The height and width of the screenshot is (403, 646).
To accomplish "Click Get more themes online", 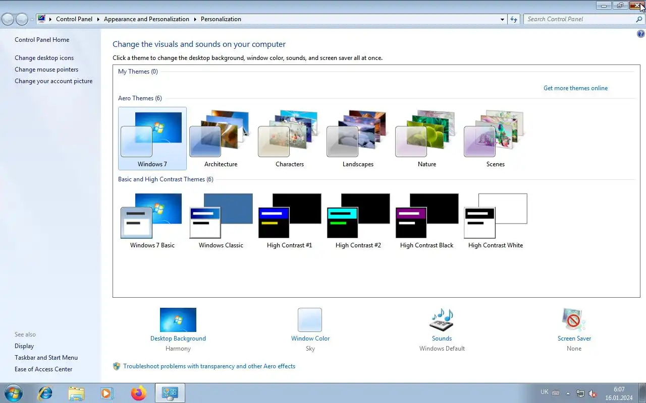I will click(575, 88).
